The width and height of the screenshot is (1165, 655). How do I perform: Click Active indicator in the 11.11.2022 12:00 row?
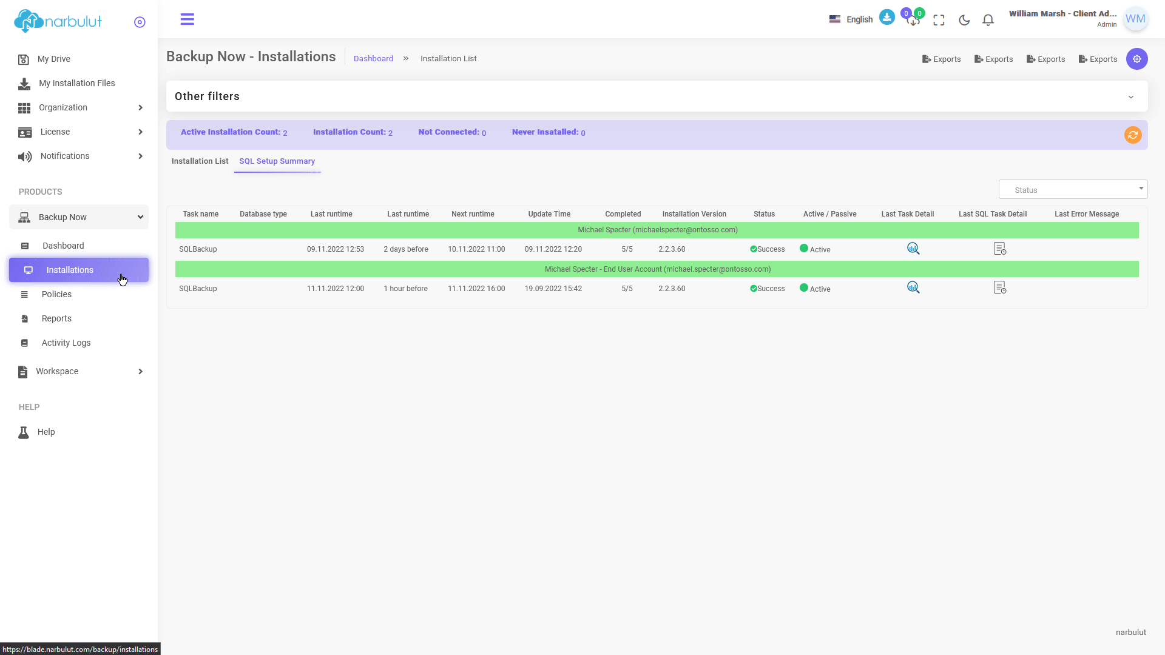815,289
